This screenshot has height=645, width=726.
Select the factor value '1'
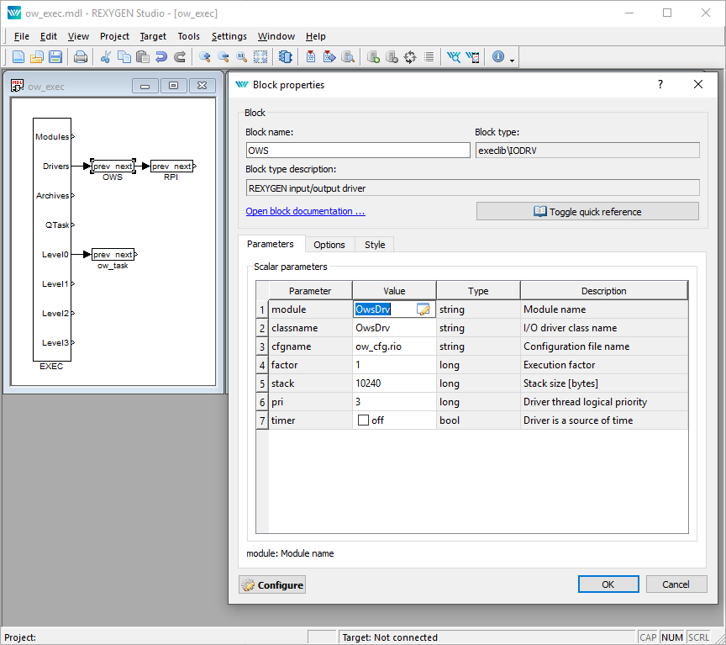click(393, 365)
